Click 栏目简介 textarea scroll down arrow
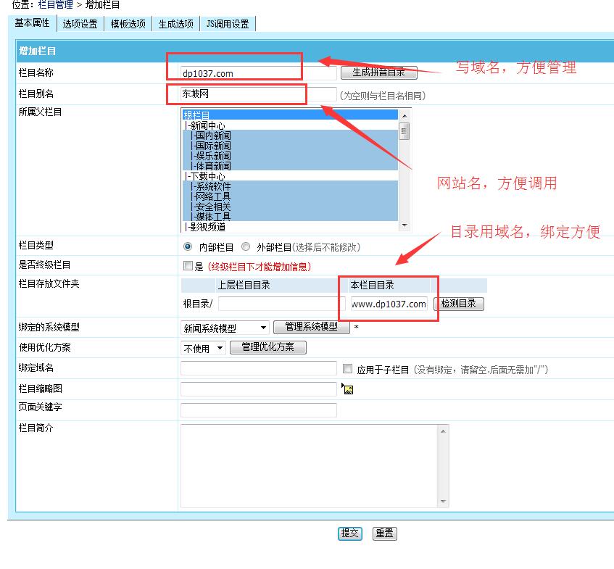The height and width of the screenshot is (569, 614). 443,501
